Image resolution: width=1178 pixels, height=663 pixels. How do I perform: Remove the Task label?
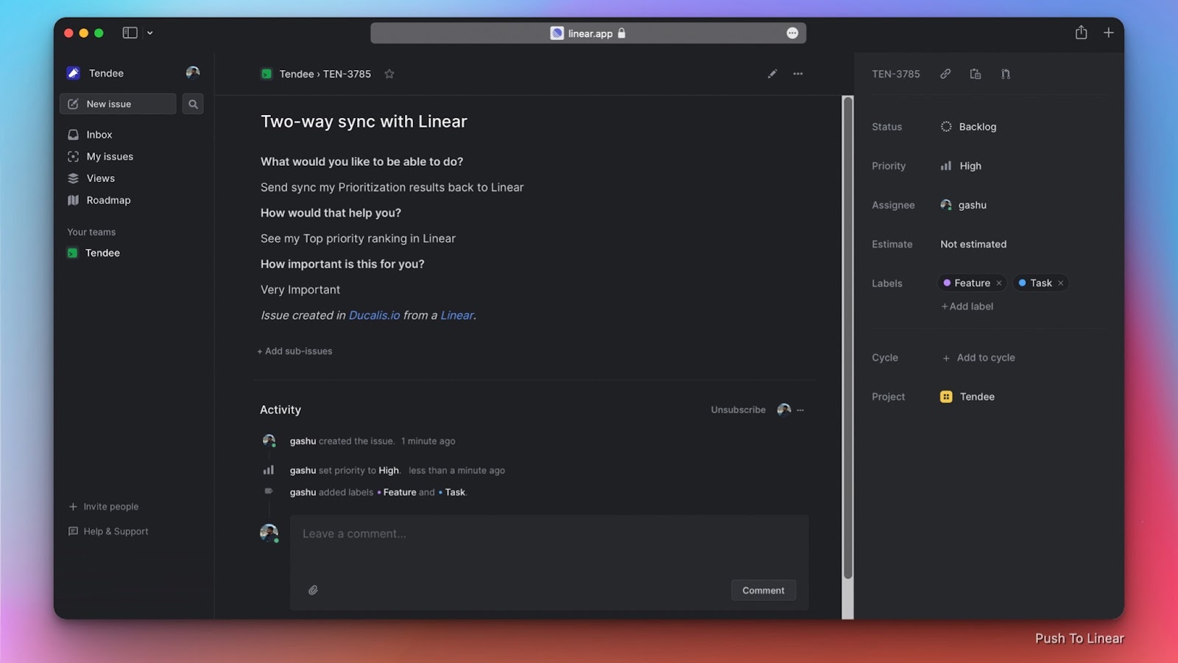(x=1061, y=283)
